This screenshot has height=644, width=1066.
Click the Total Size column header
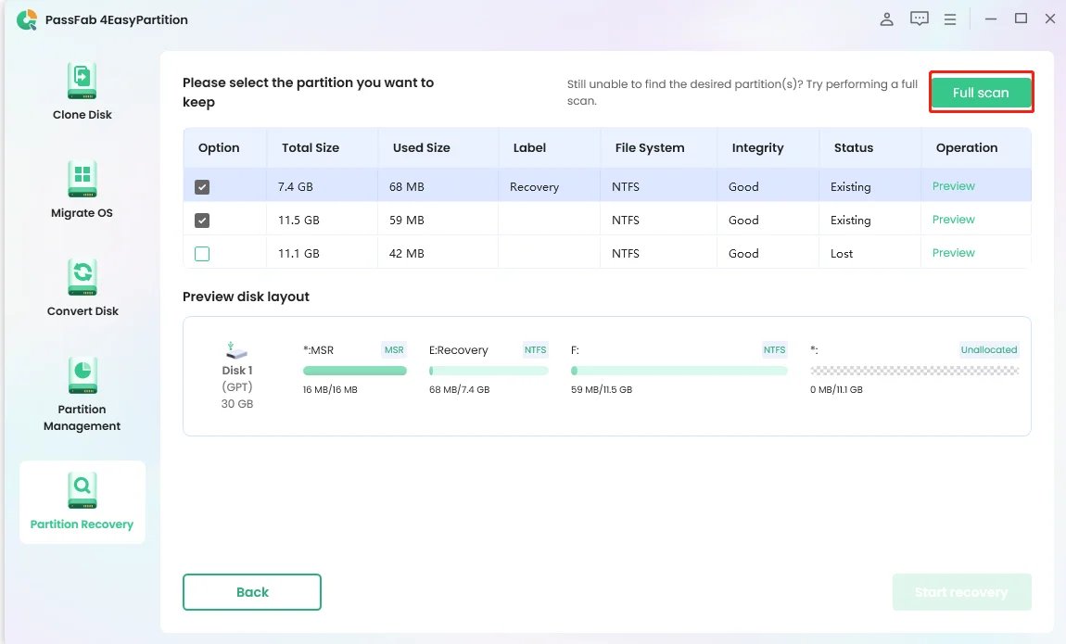pos(311,147)
